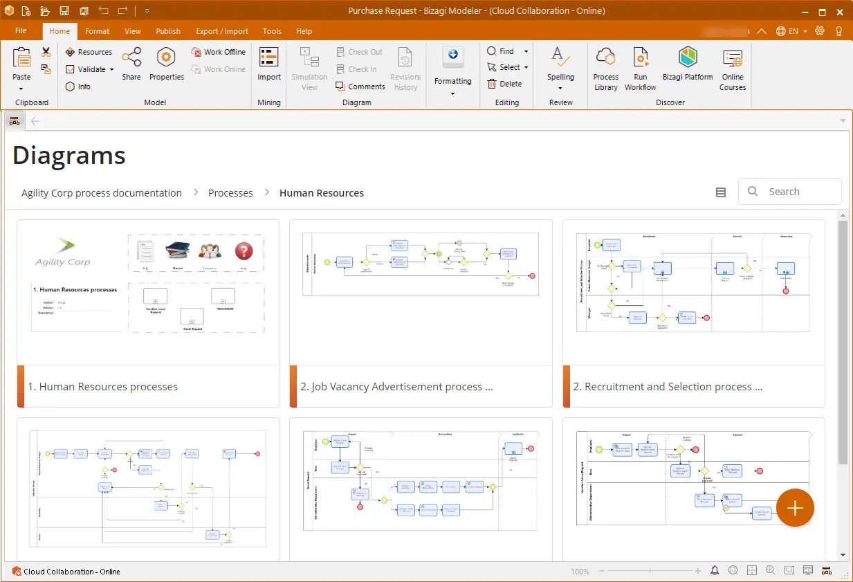Screen dimensions: 853x582
Task: Open the Comments panel
Action: [360, 87]
